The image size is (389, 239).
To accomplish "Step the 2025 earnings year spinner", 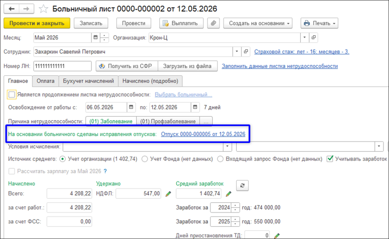I will tap(235, 222).
